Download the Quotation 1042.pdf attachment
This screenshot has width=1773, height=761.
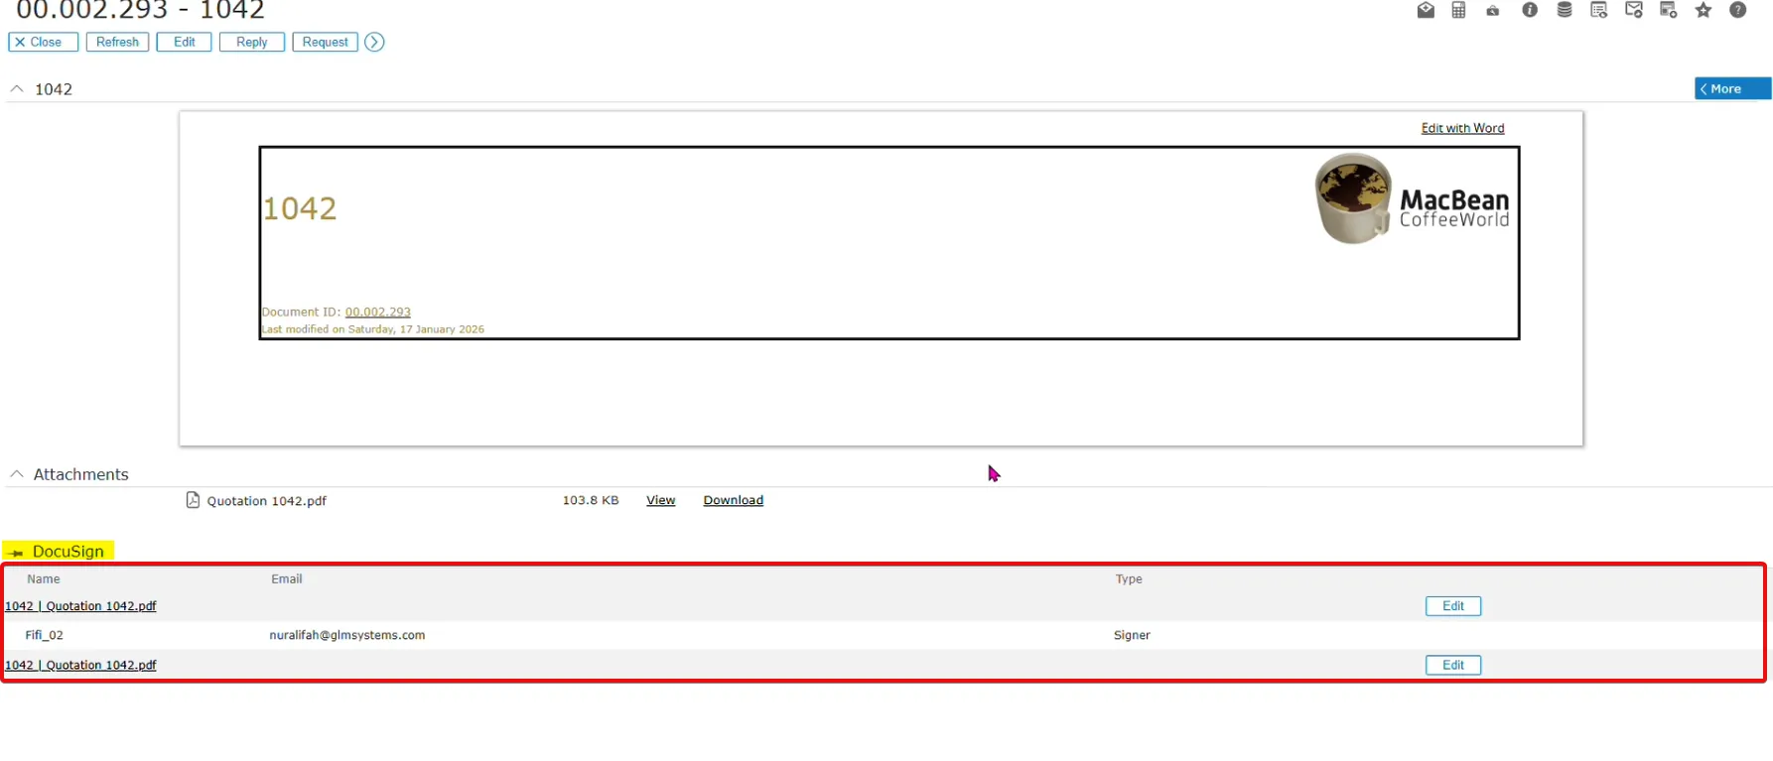(733, 500)
